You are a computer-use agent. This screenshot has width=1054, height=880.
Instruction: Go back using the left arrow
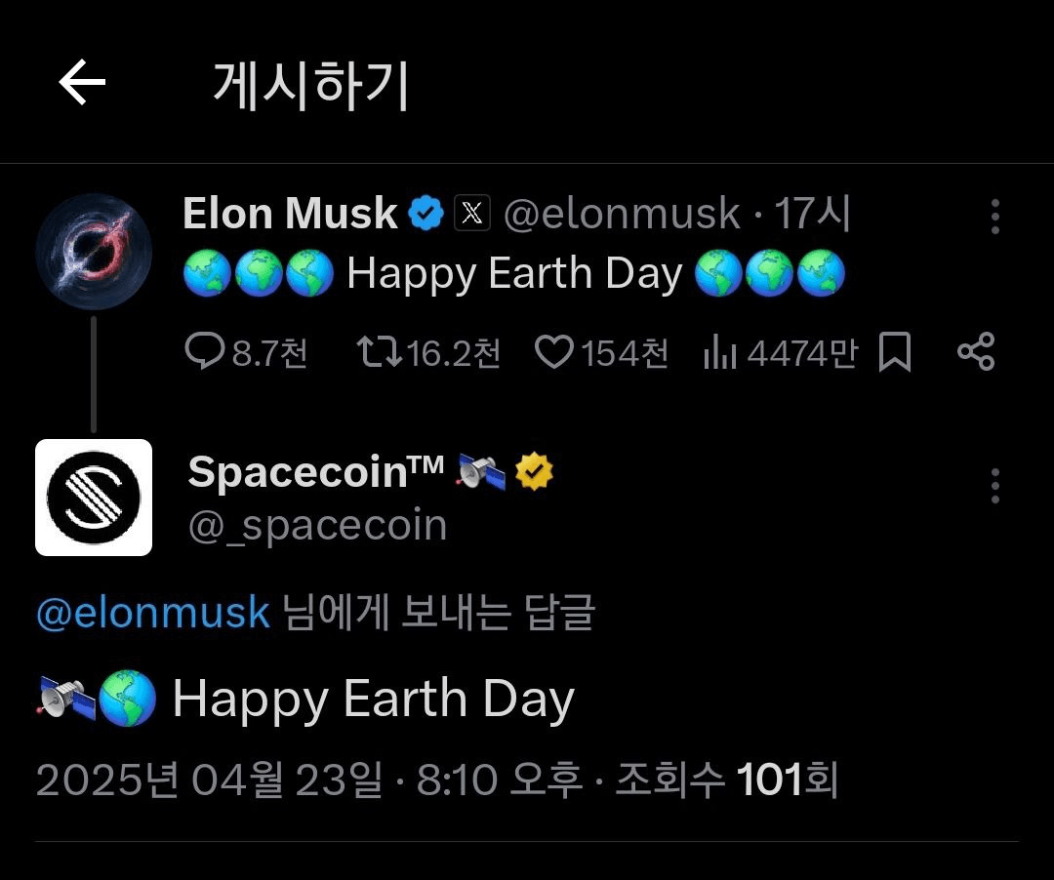coord(82,84)
